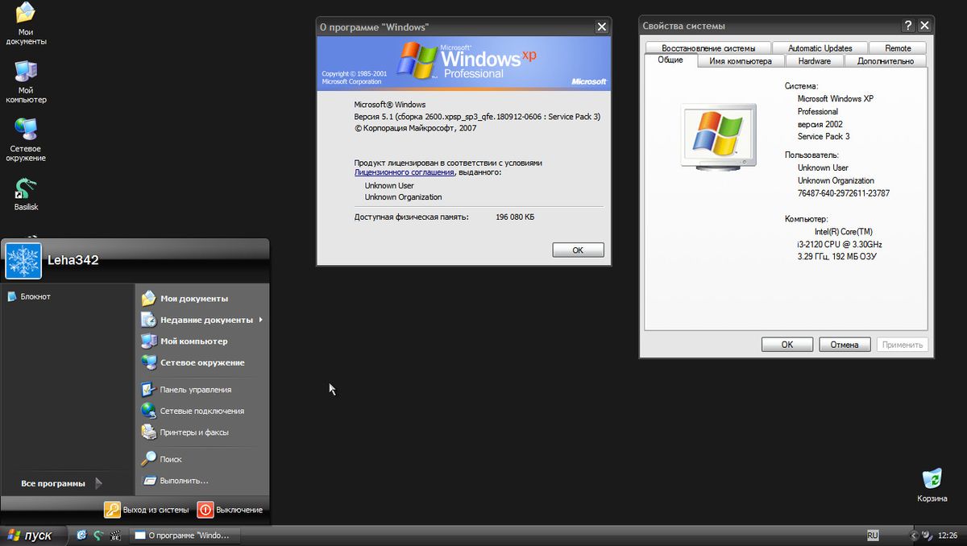The width and height of the screenshot is (967, 546).
Task: Launch Internet Explorer from quick launch
Action: [81, 535]
